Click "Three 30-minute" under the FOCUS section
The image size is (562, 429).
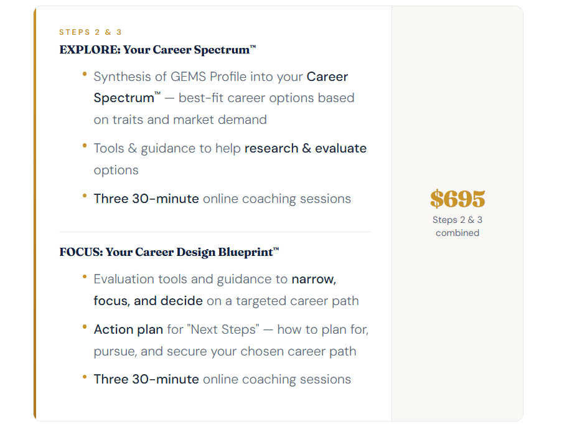click(x=146, y=379)
